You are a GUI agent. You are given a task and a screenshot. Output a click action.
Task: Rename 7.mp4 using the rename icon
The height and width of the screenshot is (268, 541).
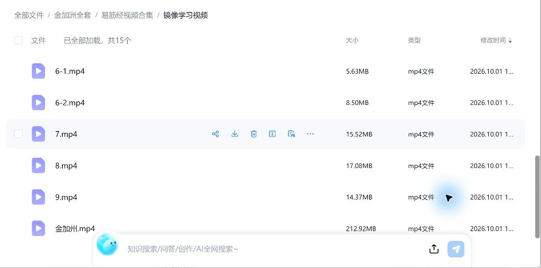[272, 134]
